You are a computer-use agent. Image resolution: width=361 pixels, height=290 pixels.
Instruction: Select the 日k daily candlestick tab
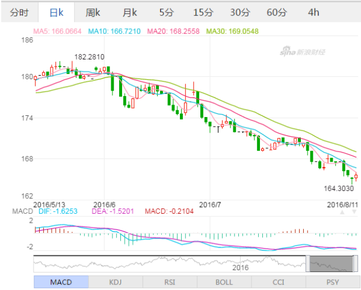[56, 13]
